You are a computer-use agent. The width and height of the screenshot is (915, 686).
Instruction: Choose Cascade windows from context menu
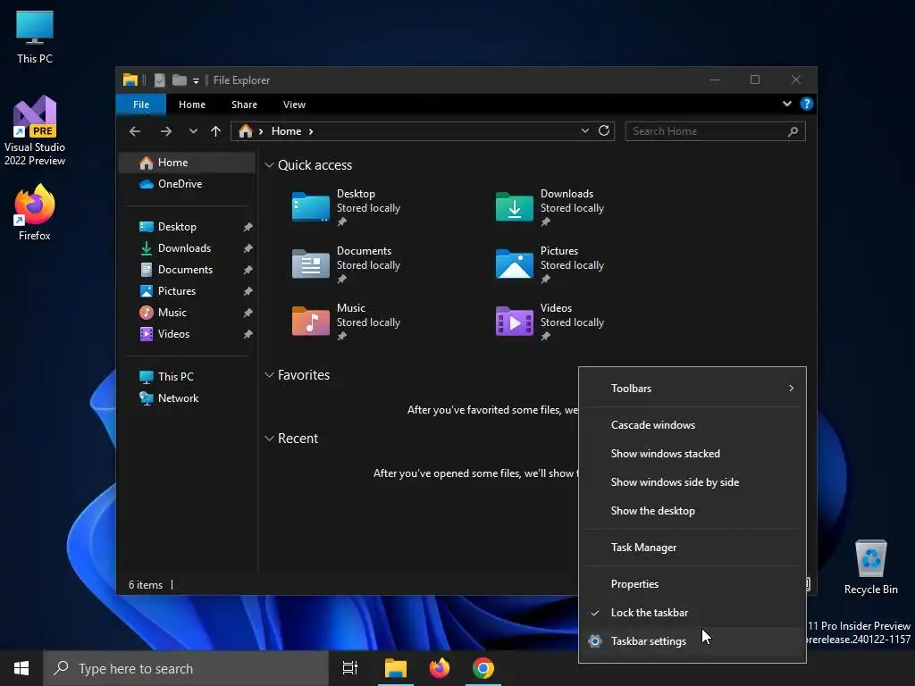[x=693, y=425]
